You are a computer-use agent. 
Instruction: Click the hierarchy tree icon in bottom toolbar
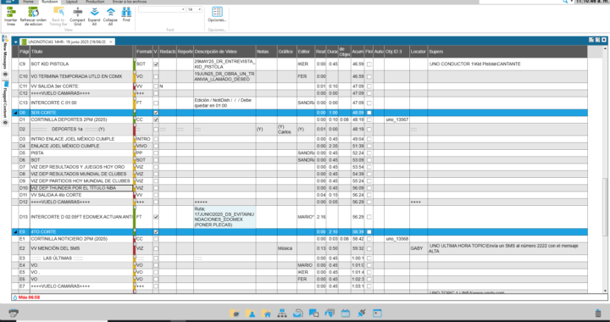(282, 313)
